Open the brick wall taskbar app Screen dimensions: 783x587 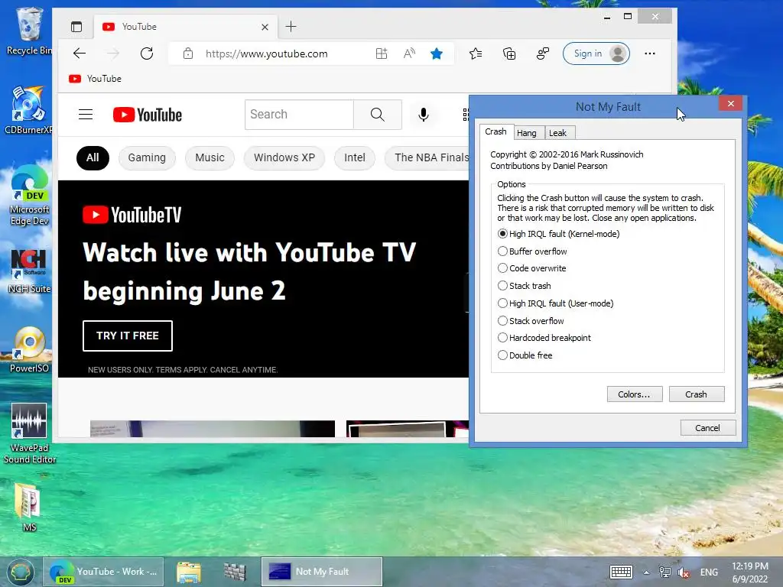click(x=235, y=572)
